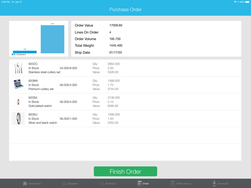Tap the price 1.75 value
This screenshot has width=251, height=188.
point(110,85)
